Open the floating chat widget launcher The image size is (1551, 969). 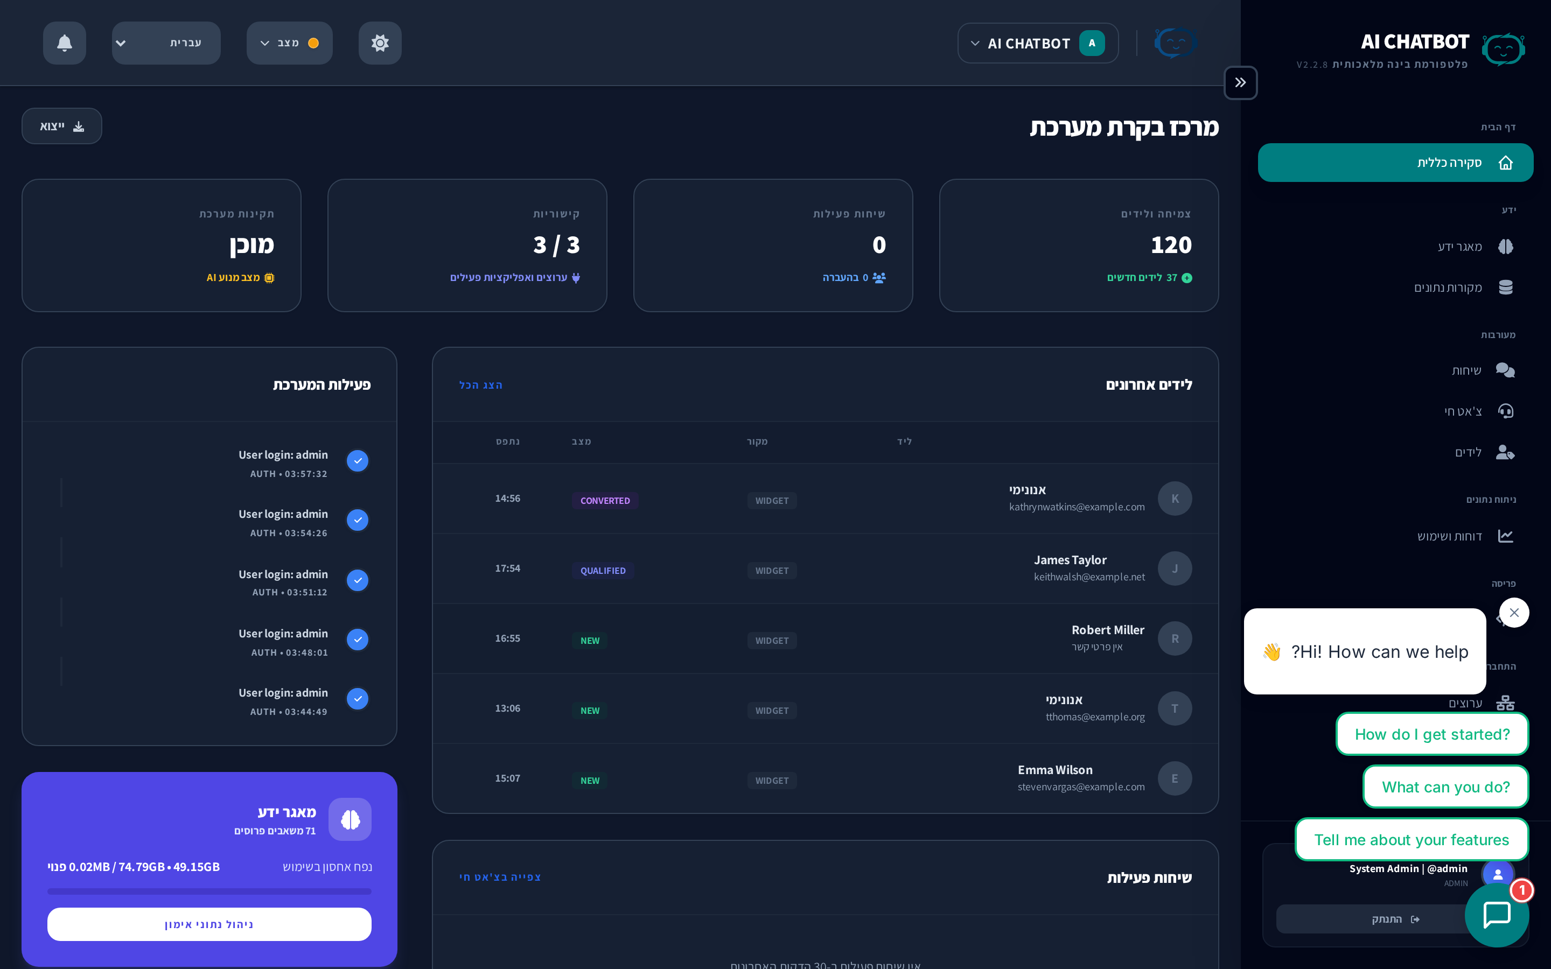tap(1497, 915)
